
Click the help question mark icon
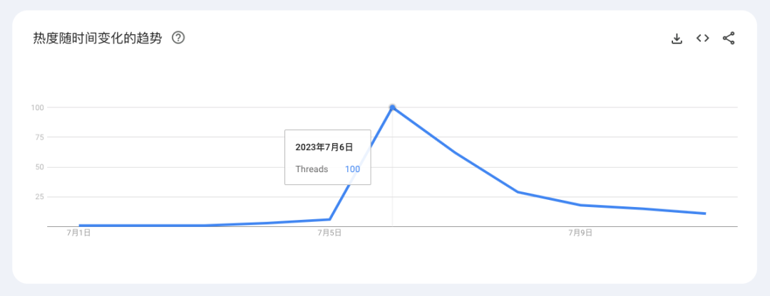click(179, 38)
